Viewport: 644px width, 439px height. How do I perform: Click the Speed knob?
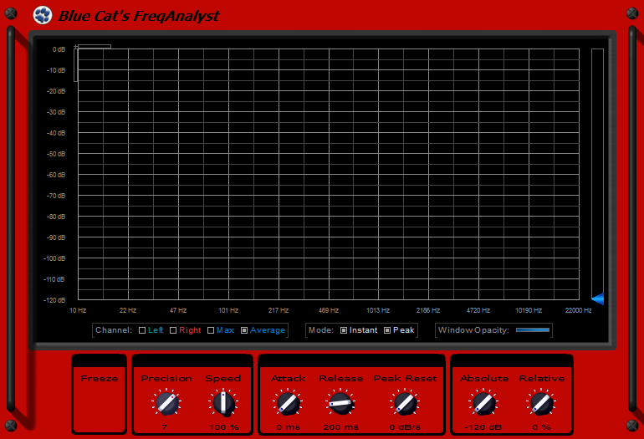coord(223,403)
